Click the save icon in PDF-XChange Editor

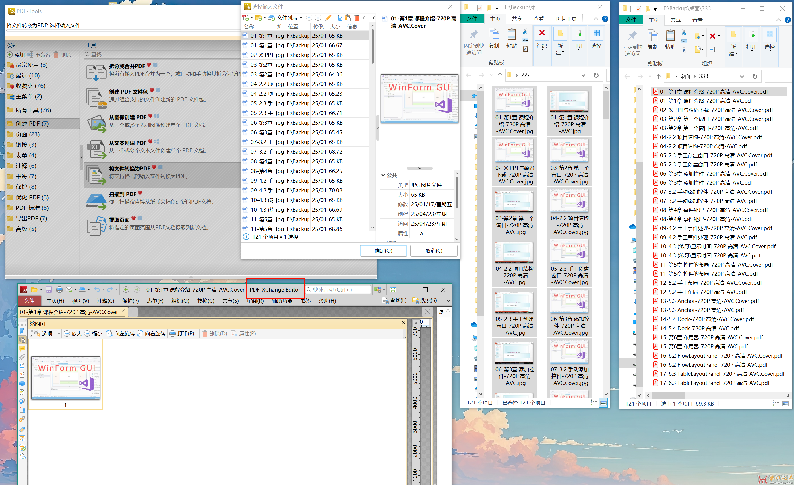[x=49, y=290]
